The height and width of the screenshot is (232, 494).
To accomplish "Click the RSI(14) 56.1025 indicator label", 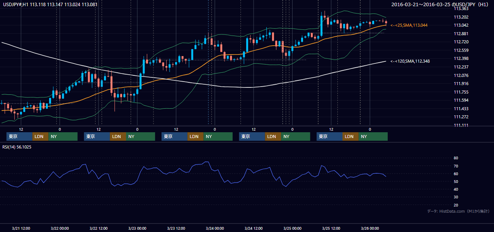I will [17, 147].
